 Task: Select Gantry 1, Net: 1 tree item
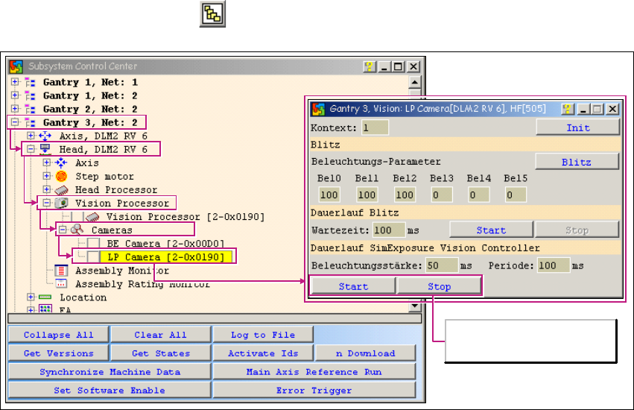pos(90,82)
